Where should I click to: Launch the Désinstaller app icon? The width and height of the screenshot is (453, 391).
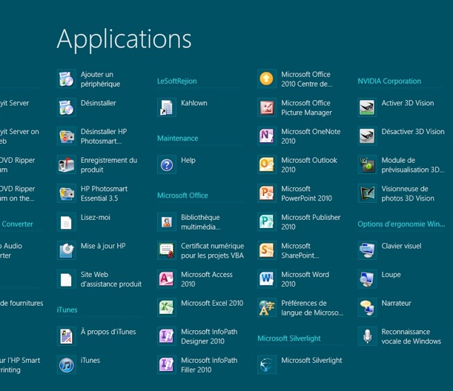point(67,107)
